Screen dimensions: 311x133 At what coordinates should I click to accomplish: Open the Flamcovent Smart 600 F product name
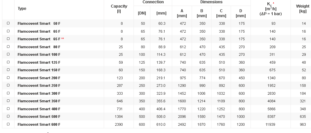click(39, 124)
